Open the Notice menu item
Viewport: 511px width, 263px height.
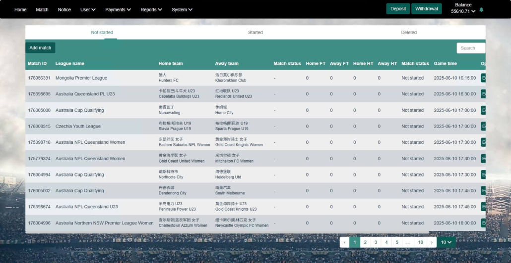tap(64, 10)
